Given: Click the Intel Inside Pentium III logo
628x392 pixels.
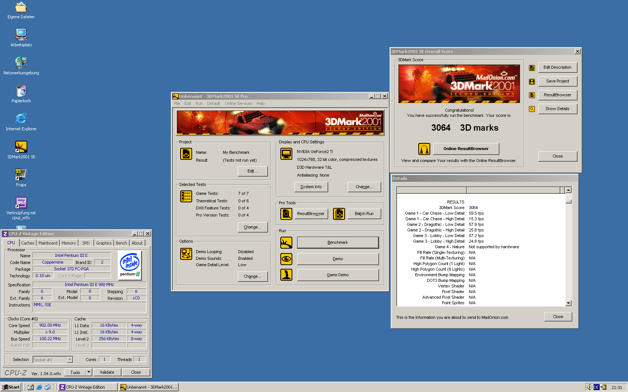Looking at the screenshot, I should pyautogui.click(x=130, y=265).
